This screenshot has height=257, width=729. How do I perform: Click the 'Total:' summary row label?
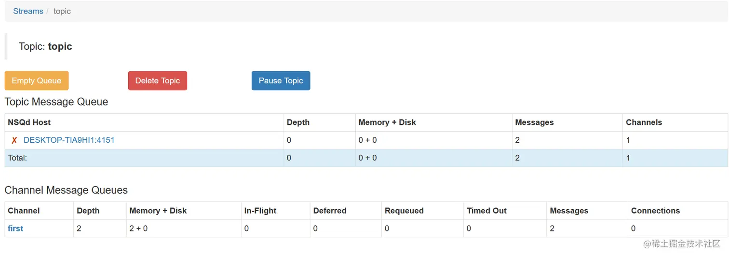click(x=17, y=158)
